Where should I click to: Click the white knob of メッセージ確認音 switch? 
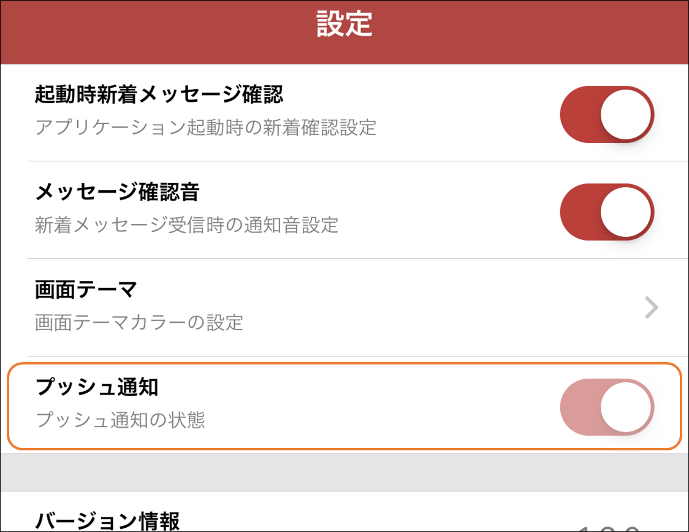(x=626, y=211)
